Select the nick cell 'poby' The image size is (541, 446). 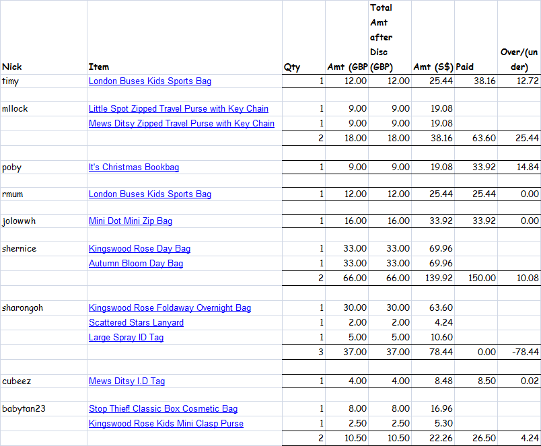(44, 168)
